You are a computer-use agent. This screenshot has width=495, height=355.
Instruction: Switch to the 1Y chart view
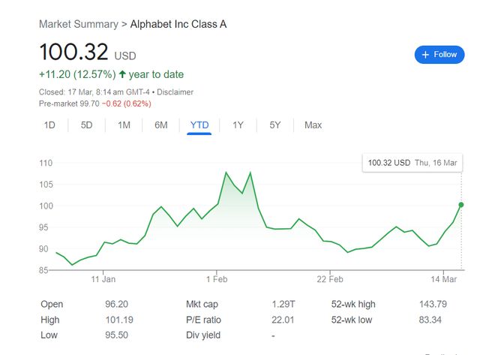(238, 125)
